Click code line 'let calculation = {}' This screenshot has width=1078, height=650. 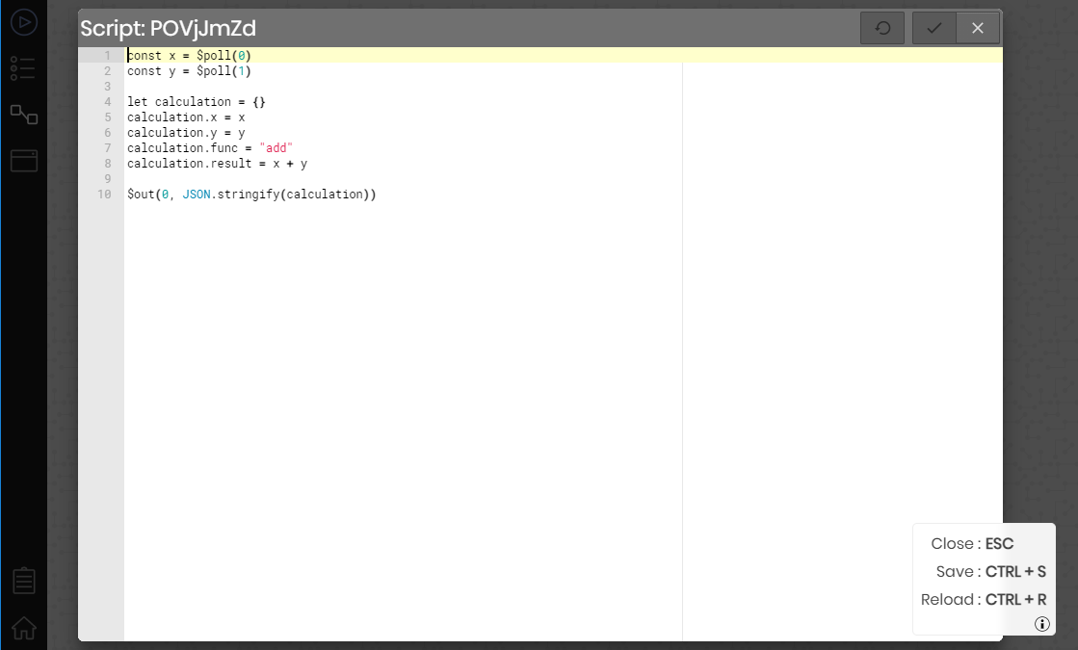click(196, 102)
